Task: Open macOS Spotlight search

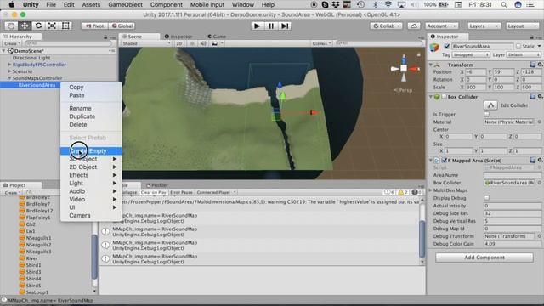Action: click(x=504, y=4)
